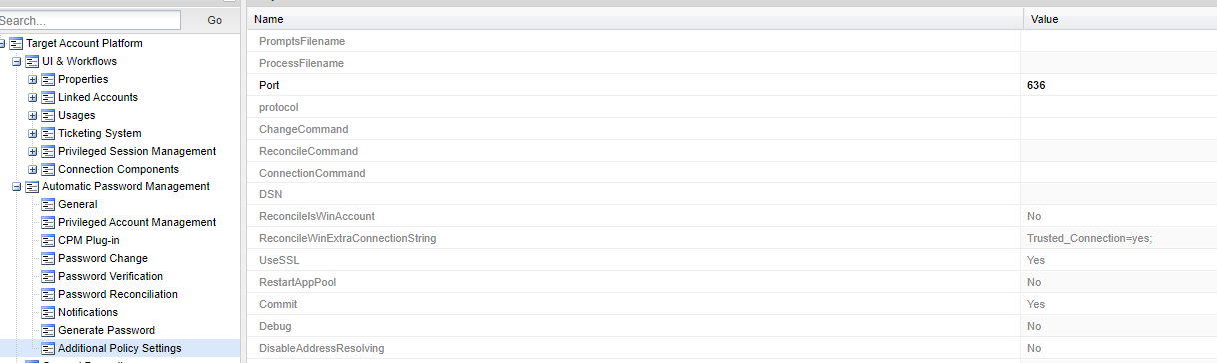Image resolution: width=1217 pixels, height=363 pixels.
Task: Select Password Reconciliation in the tree
Action: tap(118, 294)
